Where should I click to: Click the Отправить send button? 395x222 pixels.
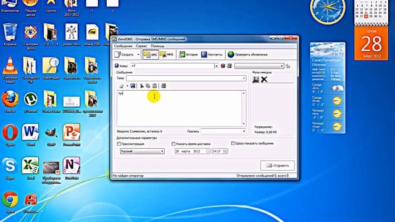click(x=277, y=165)
